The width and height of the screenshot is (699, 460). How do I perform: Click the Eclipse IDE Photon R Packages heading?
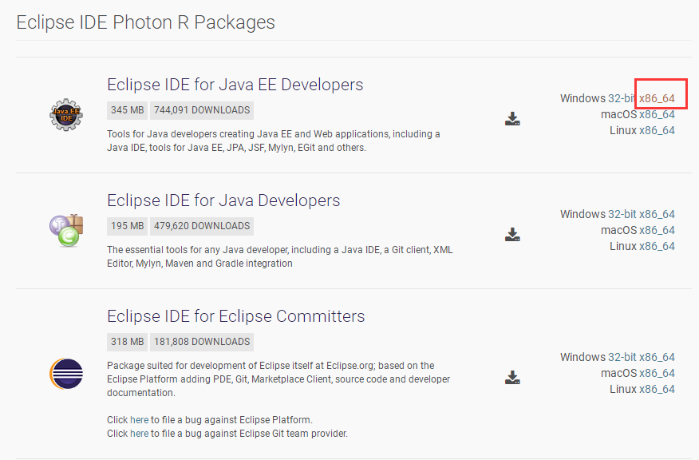pyautogui.click(x=145, y=22)
